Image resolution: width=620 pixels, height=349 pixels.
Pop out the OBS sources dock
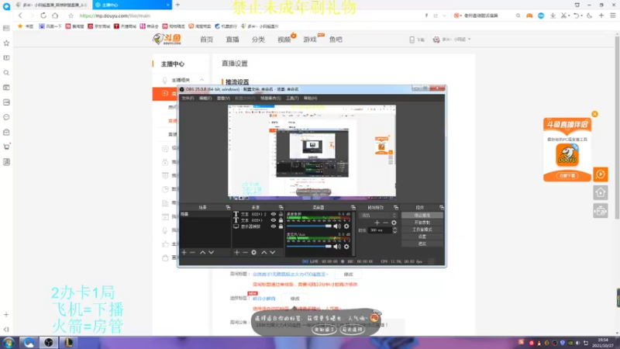pos(281,207)
